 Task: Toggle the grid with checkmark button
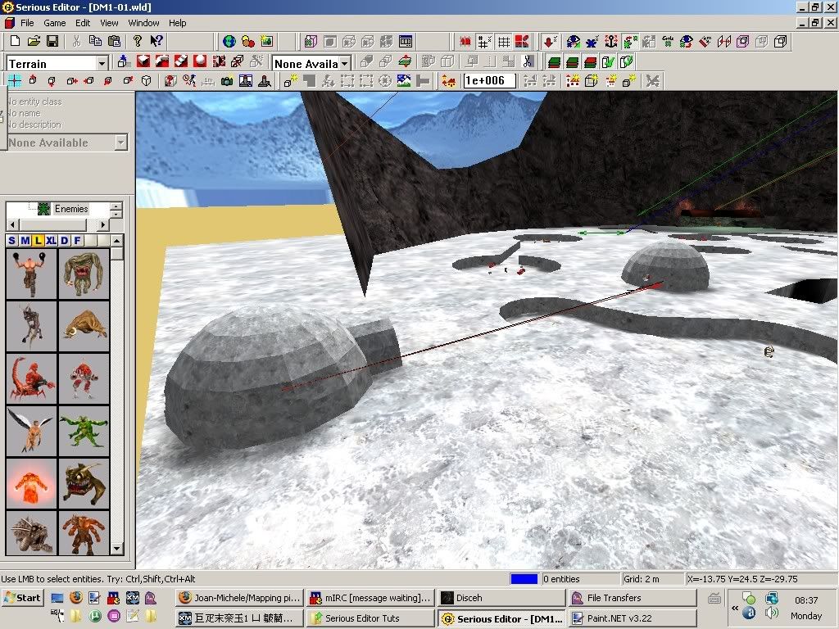coord(484,41)
